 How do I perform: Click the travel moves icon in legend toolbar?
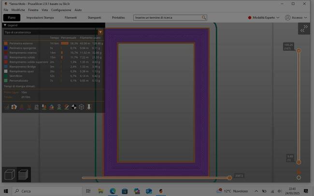pos(7,107)
